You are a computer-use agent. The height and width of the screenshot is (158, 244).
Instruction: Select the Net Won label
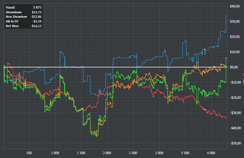12,26
